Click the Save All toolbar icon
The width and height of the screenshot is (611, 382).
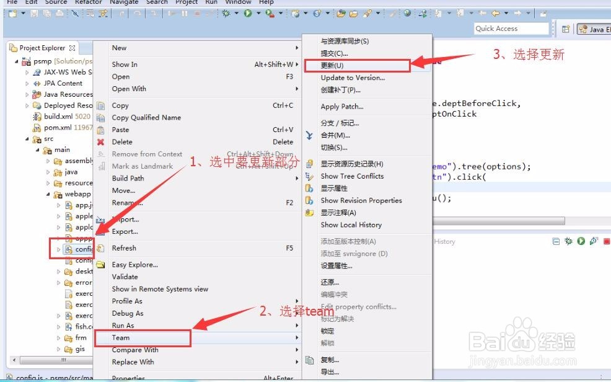point(46,14)
